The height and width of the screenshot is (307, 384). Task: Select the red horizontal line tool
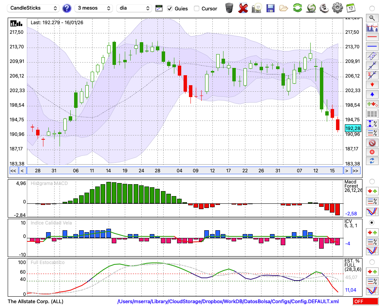(372, 37)
